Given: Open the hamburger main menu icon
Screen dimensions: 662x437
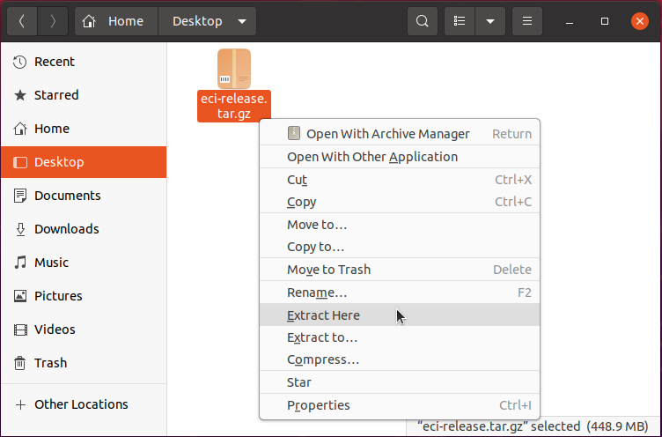Looking at the screenshot, I should [x=527, y=21].
